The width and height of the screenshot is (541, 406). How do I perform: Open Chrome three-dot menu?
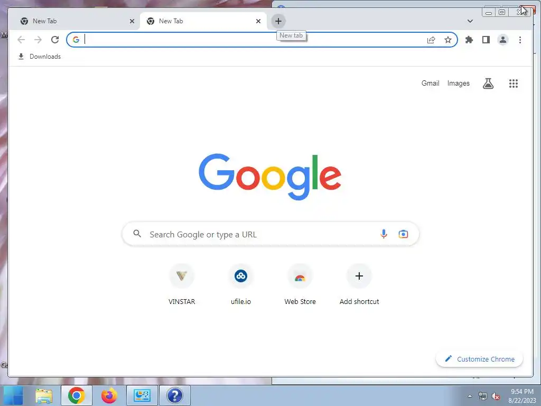point(520,40)
